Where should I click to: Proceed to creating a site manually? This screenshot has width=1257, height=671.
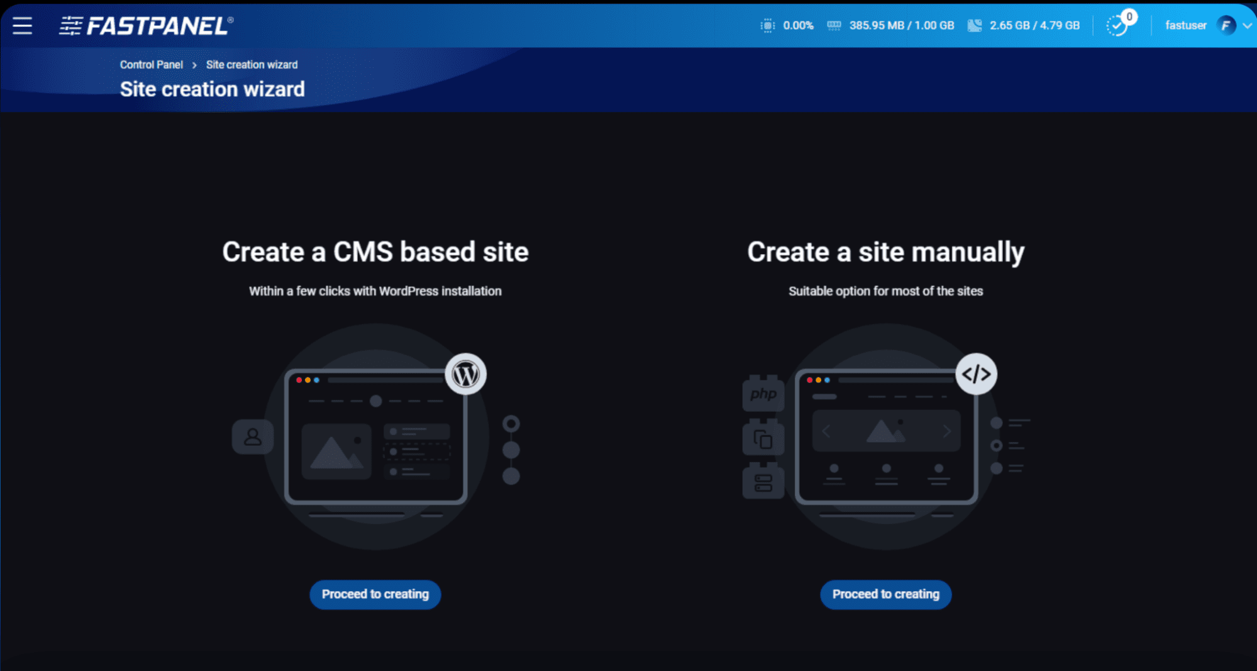coord(886,594)
